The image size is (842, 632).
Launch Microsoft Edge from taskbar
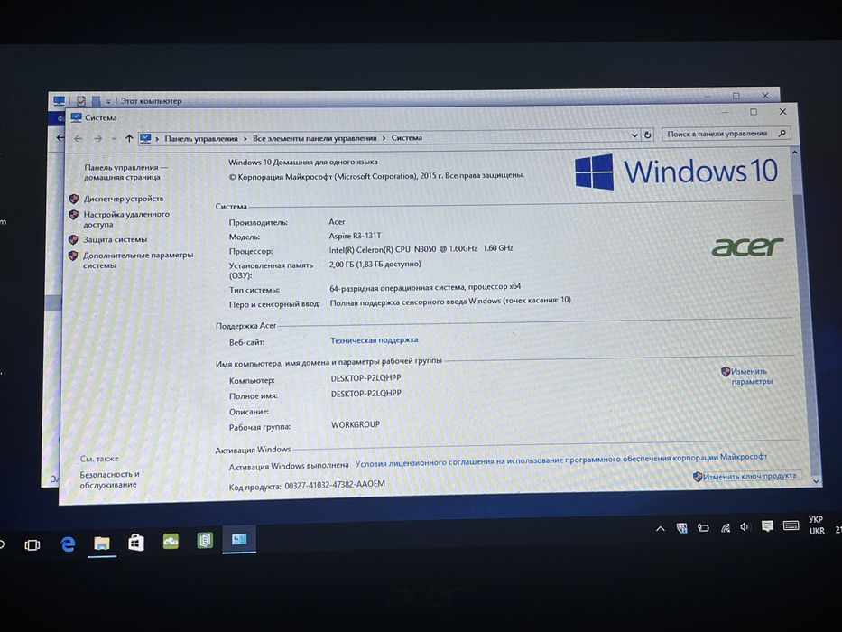[x=68, y=544]
